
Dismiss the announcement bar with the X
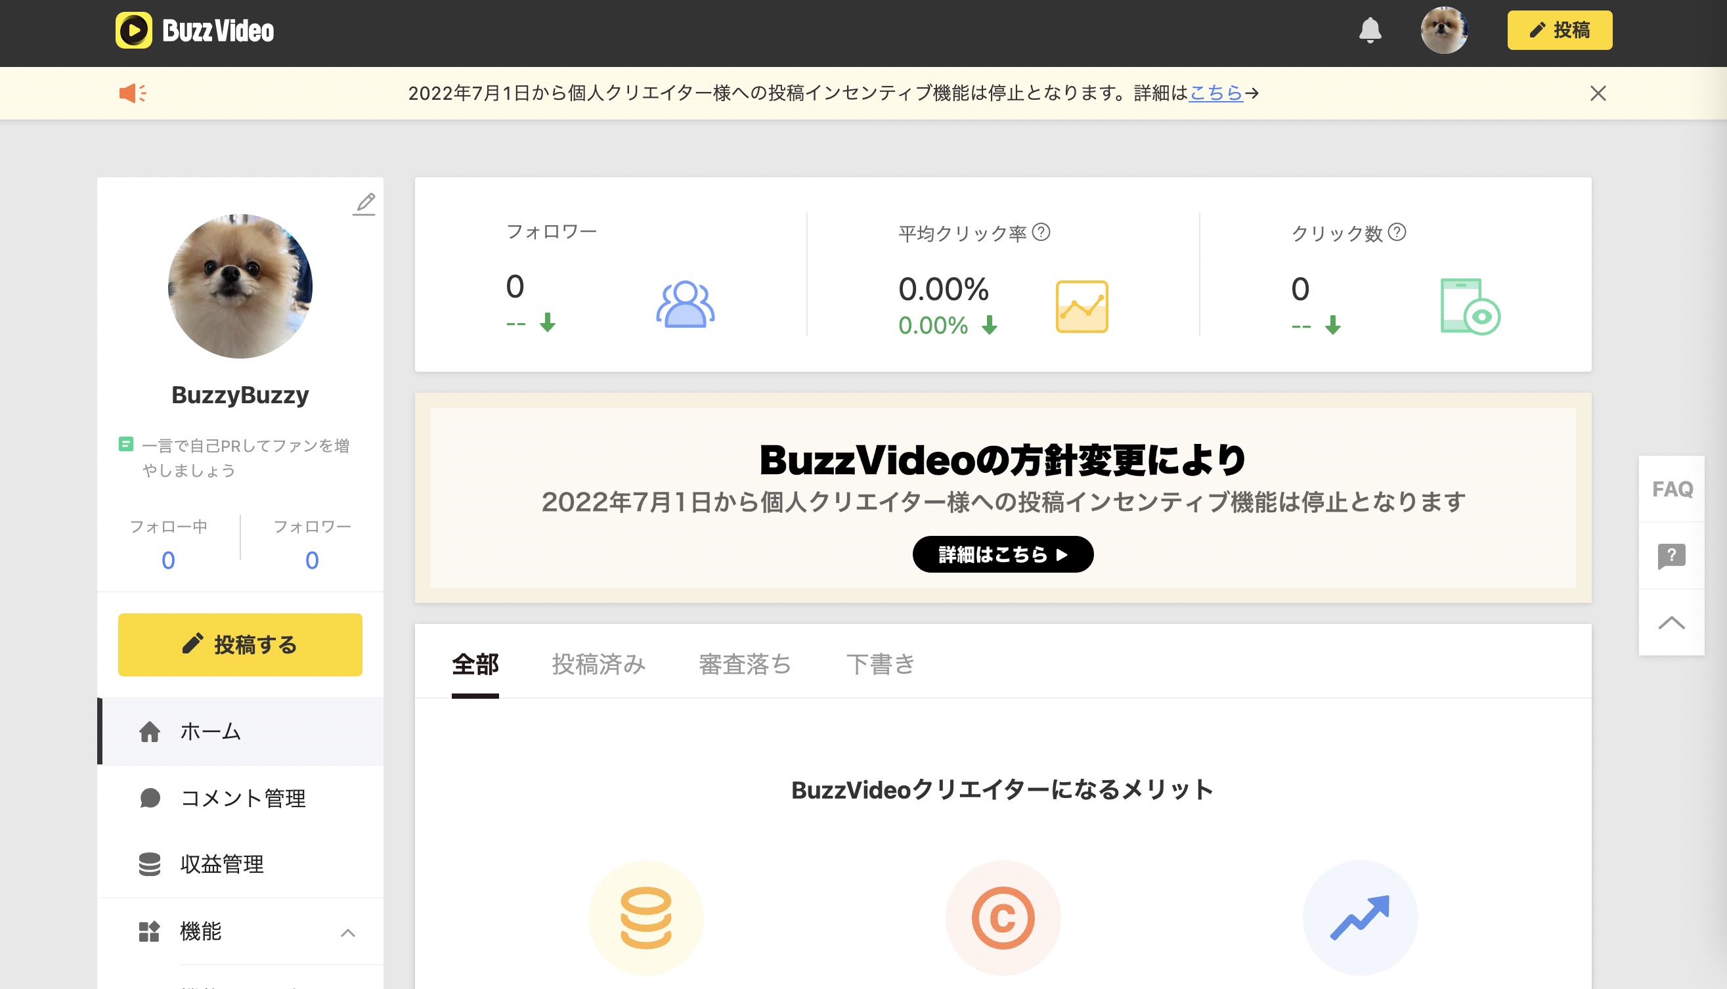[1597, 93]
